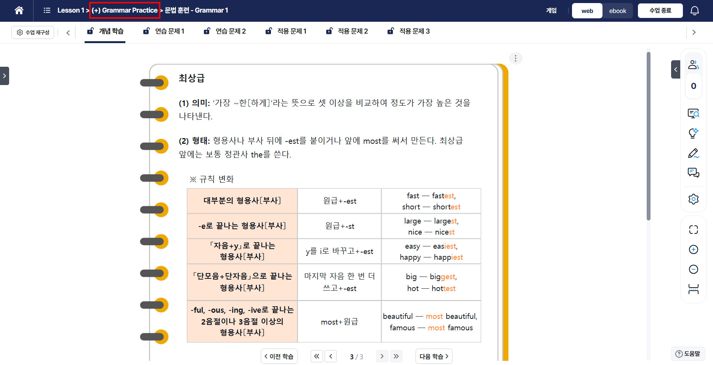Click the lock icon on 적용 문제 3
Viewport: 713px width, 365px height.
point(391,31)
